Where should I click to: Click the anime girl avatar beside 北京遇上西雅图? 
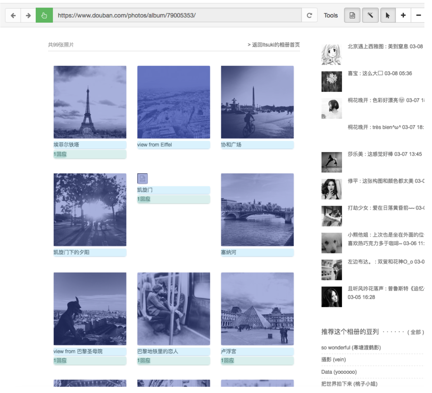[x=332, y=54]
